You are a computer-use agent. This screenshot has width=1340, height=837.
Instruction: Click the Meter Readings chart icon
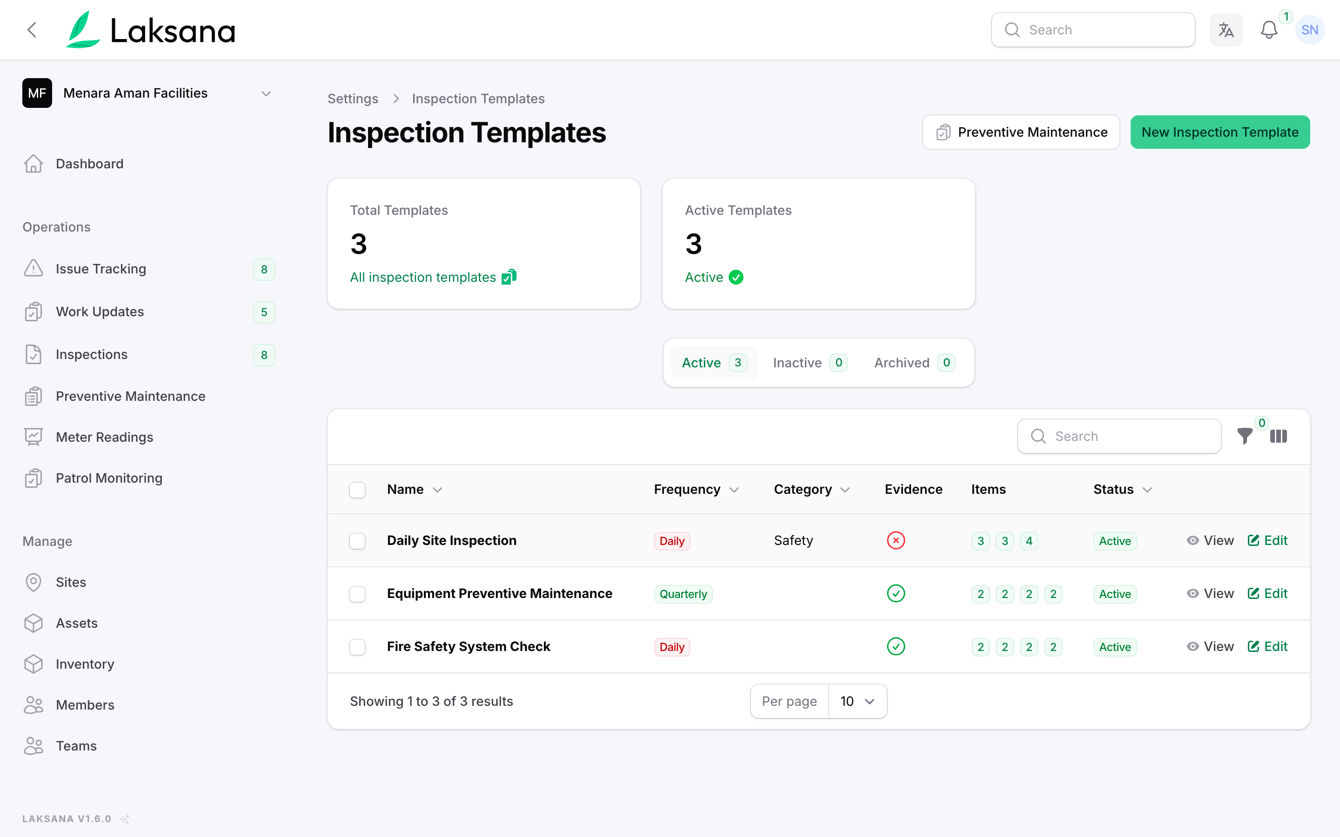tap(33, 437)
